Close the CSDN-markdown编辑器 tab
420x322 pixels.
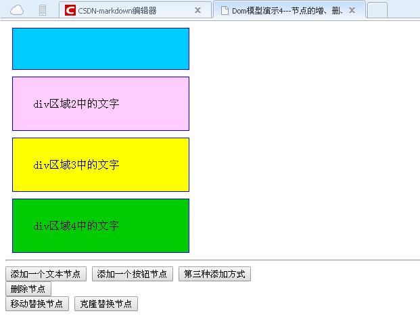(x=197, y=10)
